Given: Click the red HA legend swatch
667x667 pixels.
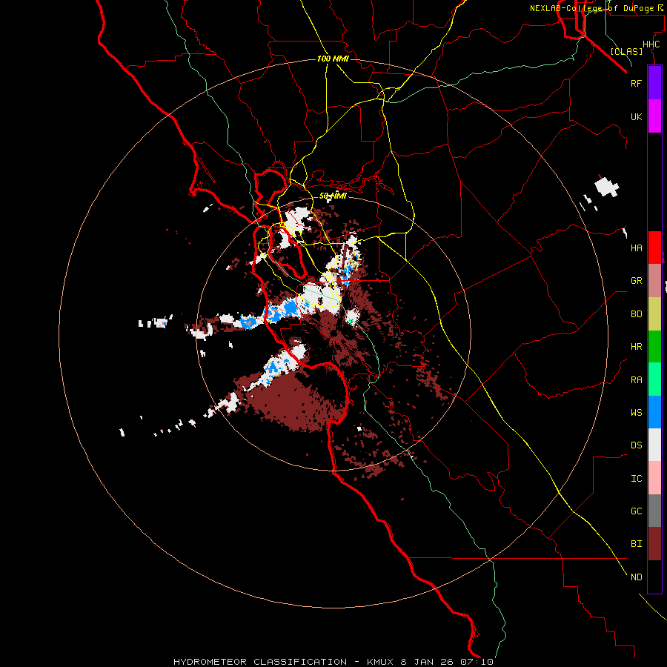Looking at the screenshot, I should [654, 248].
